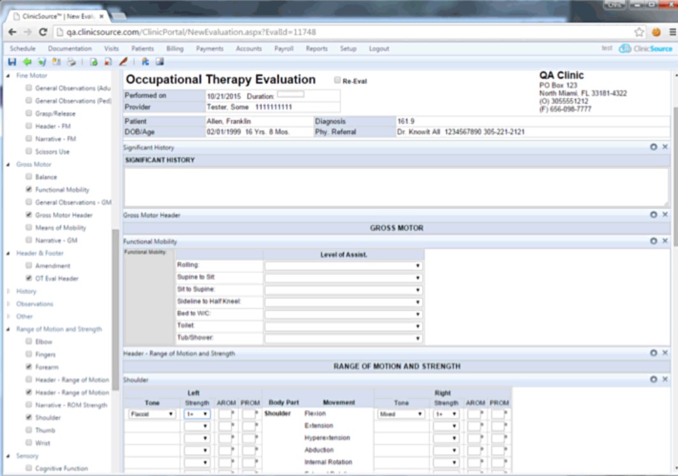Open settings gear for Significant History section
Viewport: 678px width, 476px height.
click(653, 147)
